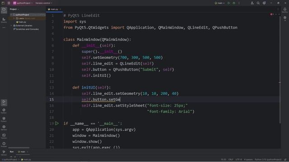Screen dimensions: 289x162
Task: Show more tool windows via ellipsis
Action: (4, 27)
